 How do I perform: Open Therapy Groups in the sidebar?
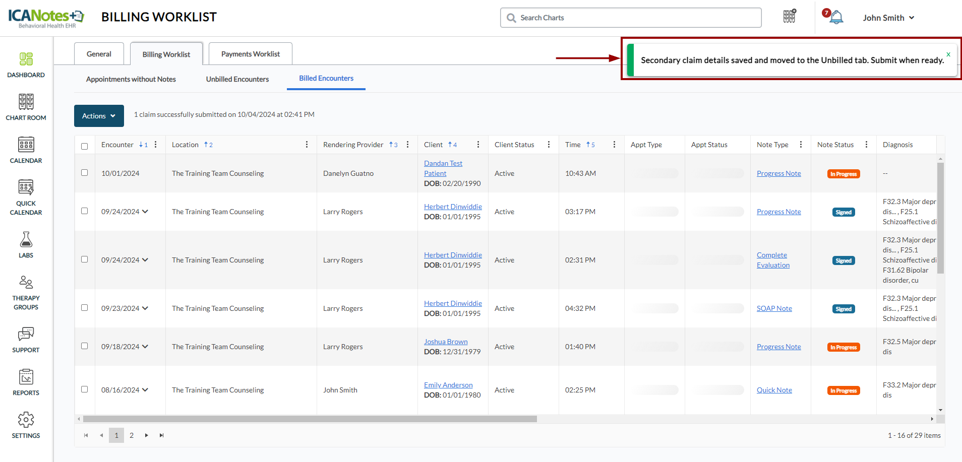click(x=26, y=292)
